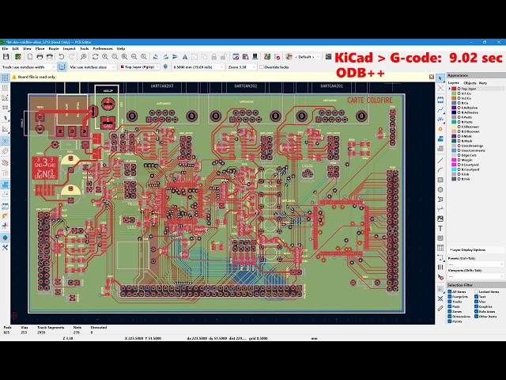Screen dimensions: 506x380
Task: Open the Route menu
Action: point(54,48)
